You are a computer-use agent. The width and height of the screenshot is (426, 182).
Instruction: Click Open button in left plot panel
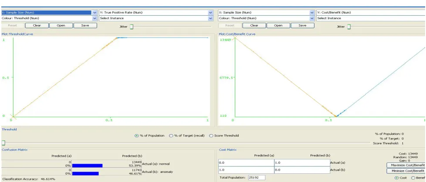(61, 26)
